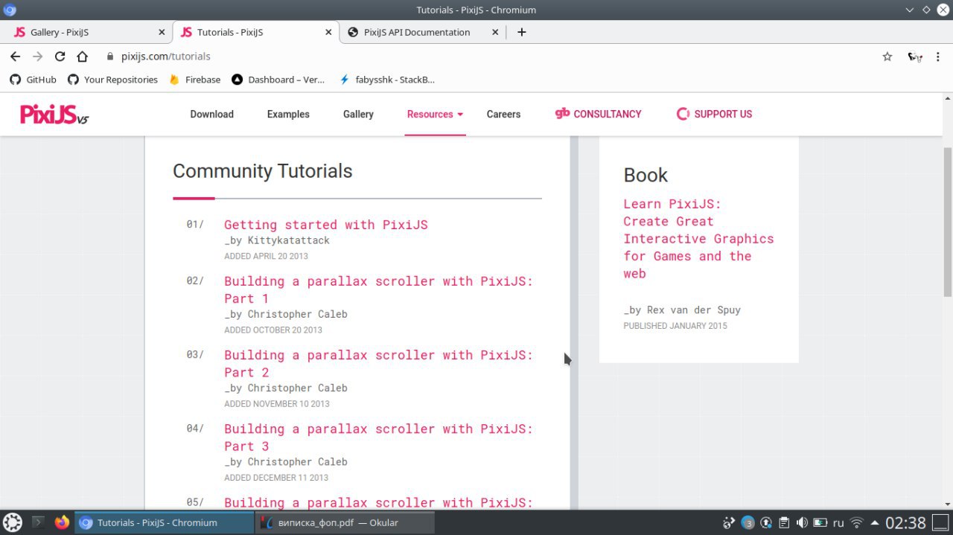Open the Careers nav item
This screenshot has width=953, height=535.
pyautogui.click(x=503, y=114)
